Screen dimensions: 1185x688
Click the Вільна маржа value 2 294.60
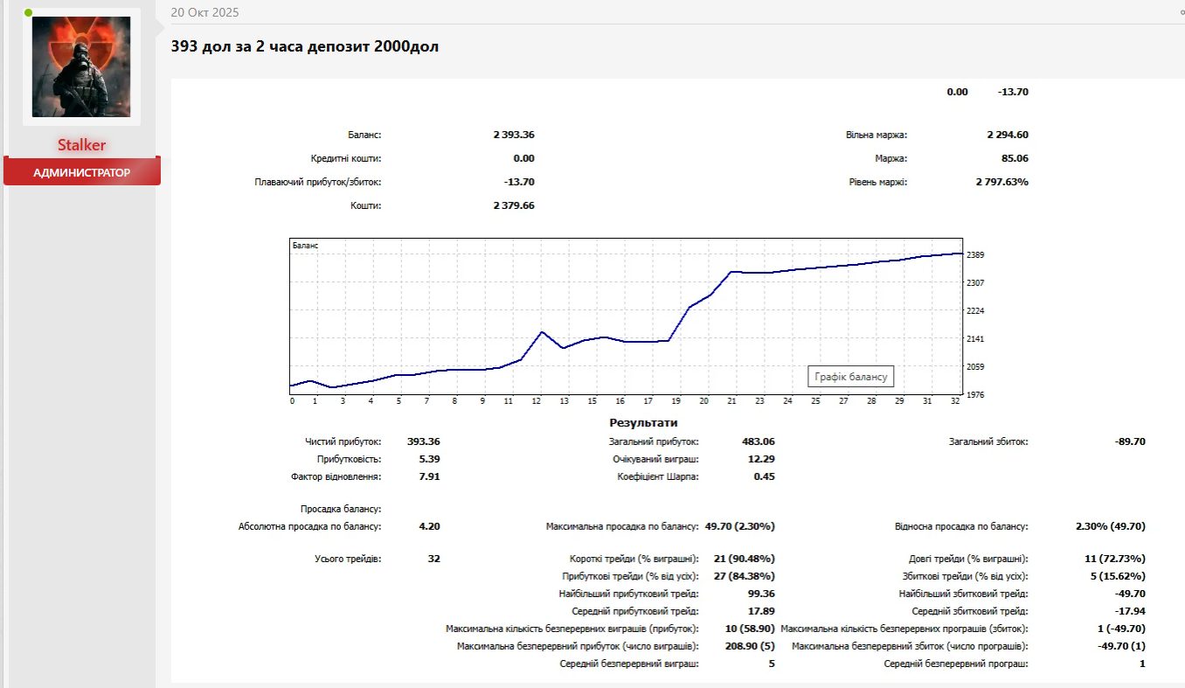click(x=1007, y=135)
